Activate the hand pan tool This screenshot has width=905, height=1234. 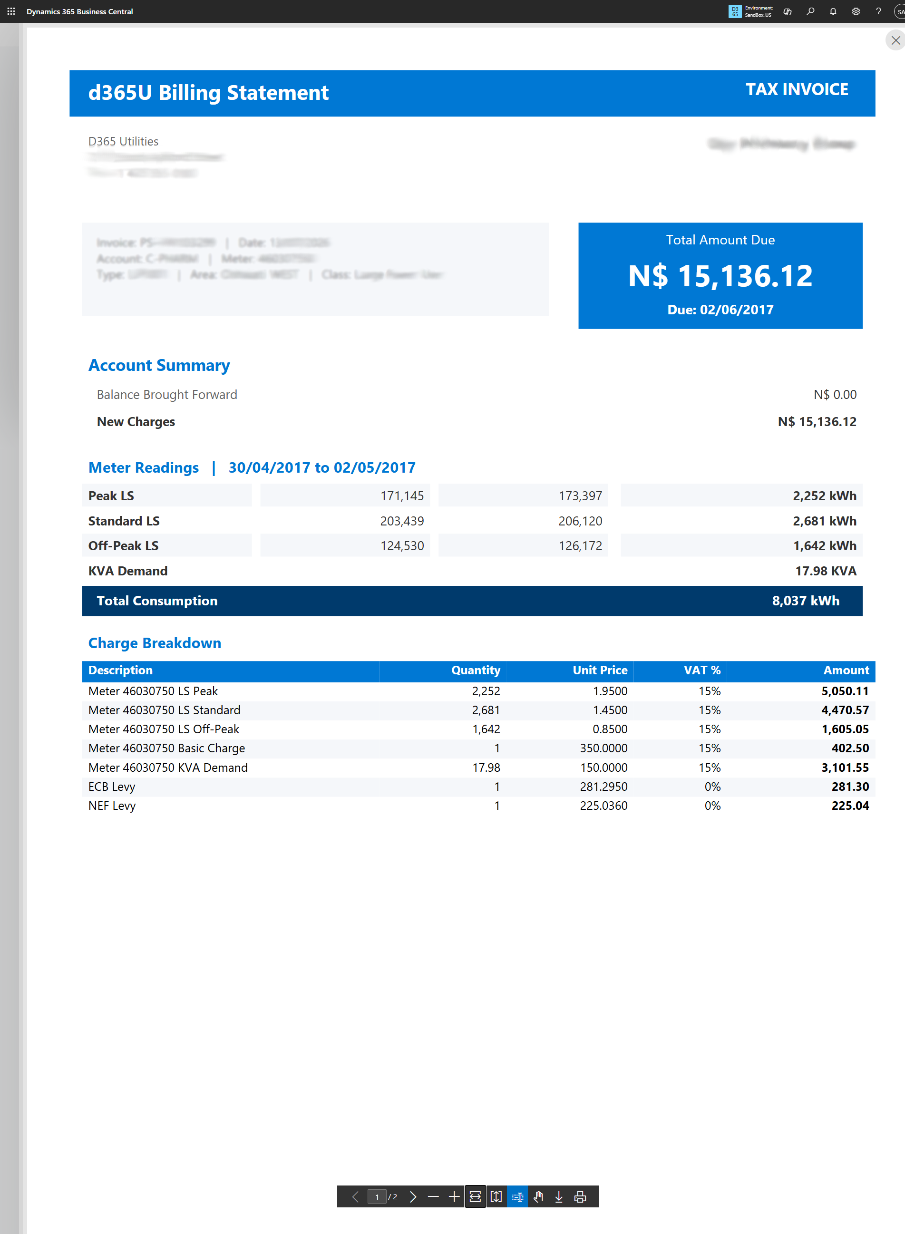coord(538,1197)
